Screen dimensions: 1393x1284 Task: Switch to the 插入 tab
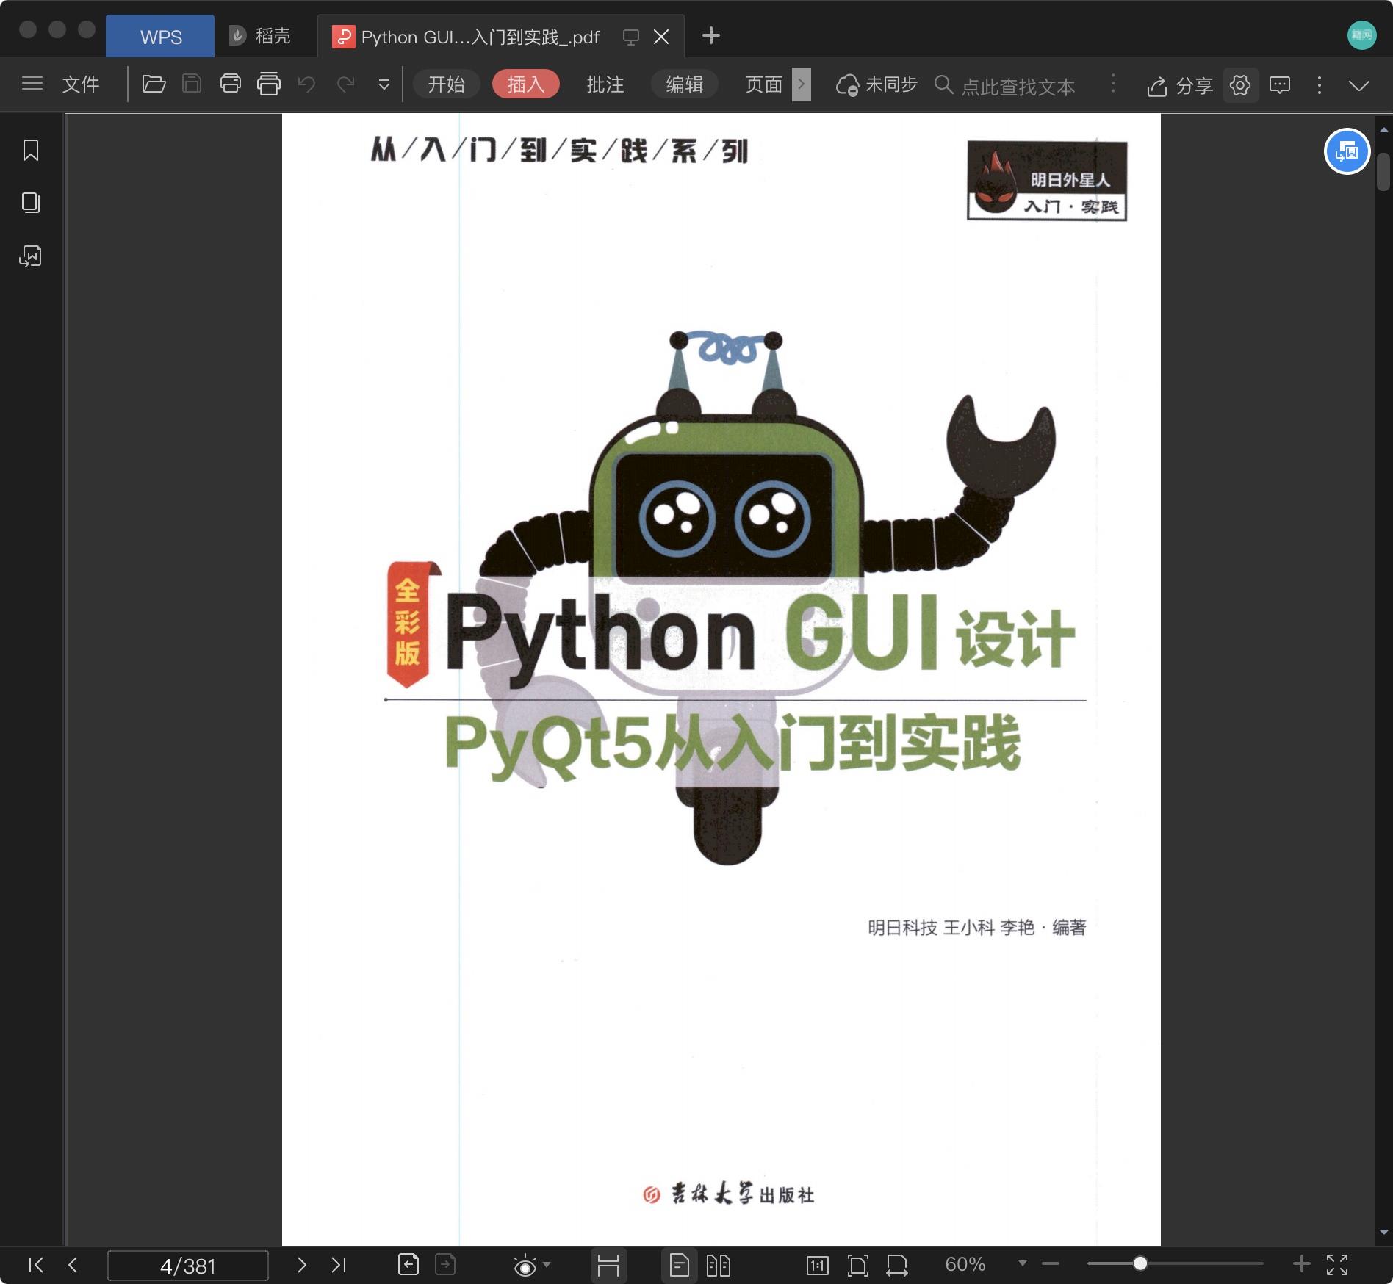pyautogui.click(x=526, y=84)
